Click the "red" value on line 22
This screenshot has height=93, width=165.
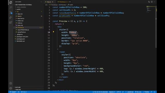tap(85, 66)
